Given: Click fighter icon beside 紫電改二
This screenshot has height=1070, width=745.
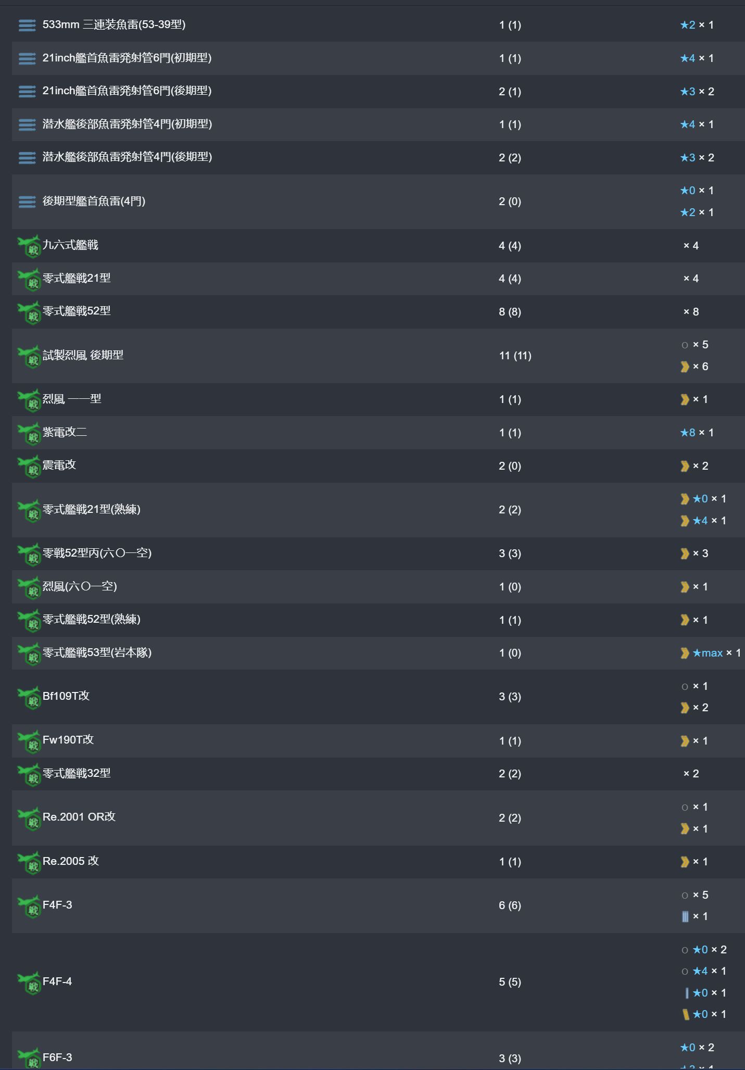Looking at the screenshot, I should [x=29, y=433].
